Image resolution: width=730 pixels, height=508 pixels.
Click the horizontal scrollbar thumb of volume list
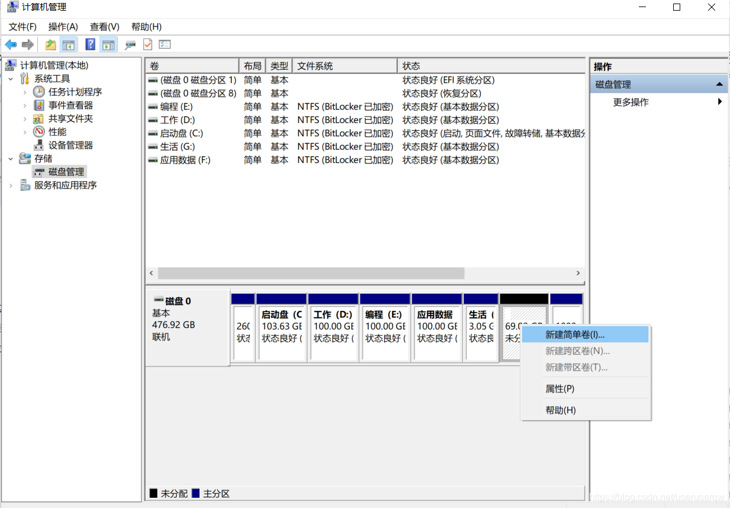tap(311, 273)
